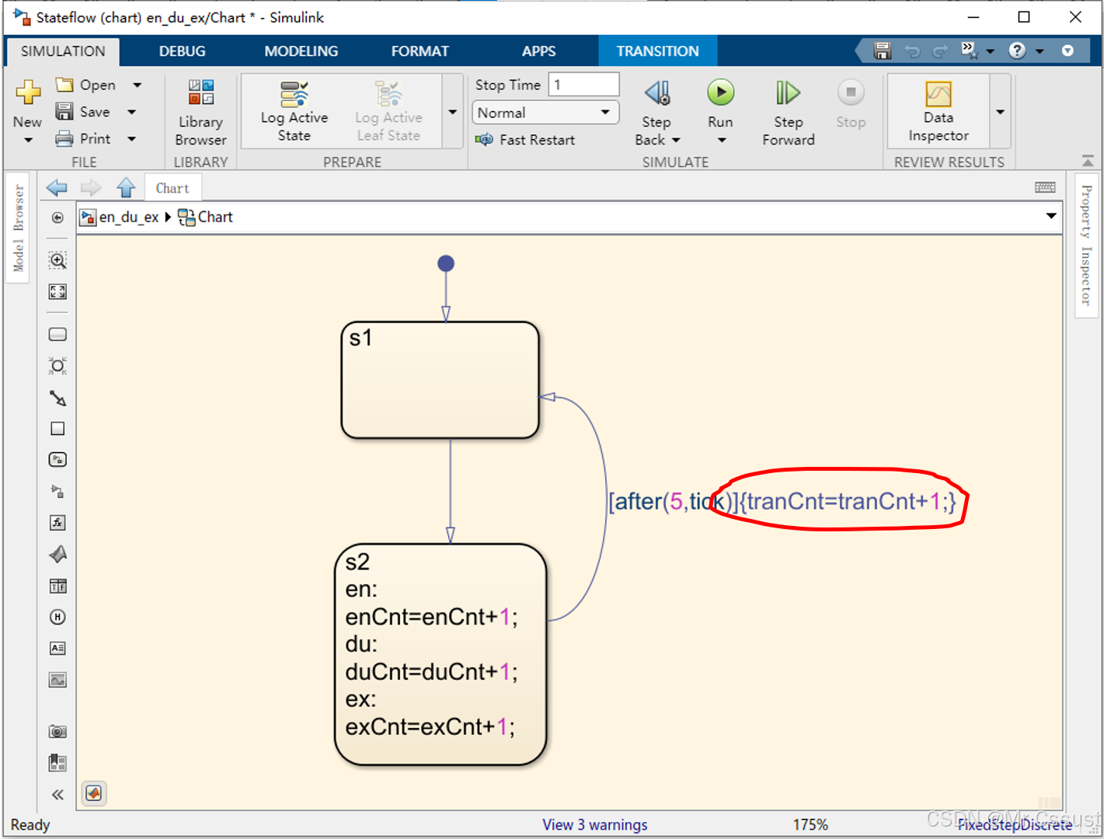
Task: Expand the Prepare gallery dropdown arrow
Action: 452,112
